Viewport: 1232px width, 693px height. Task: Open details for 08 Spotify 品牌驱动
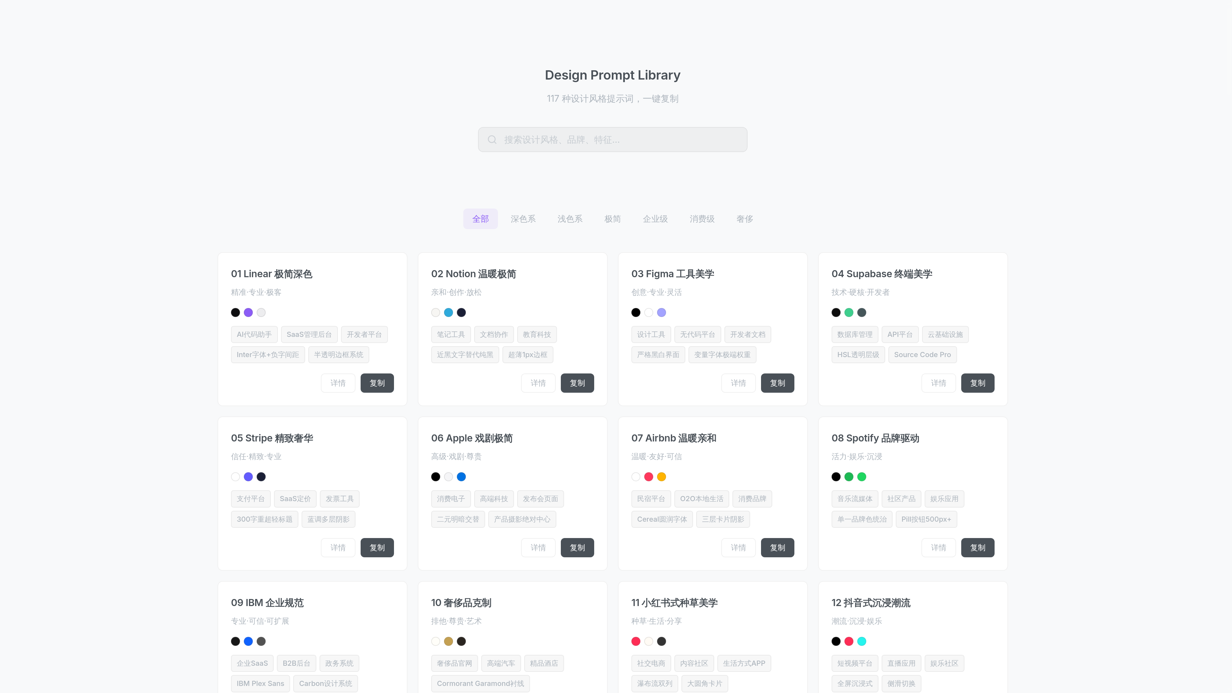coord(938,548)
